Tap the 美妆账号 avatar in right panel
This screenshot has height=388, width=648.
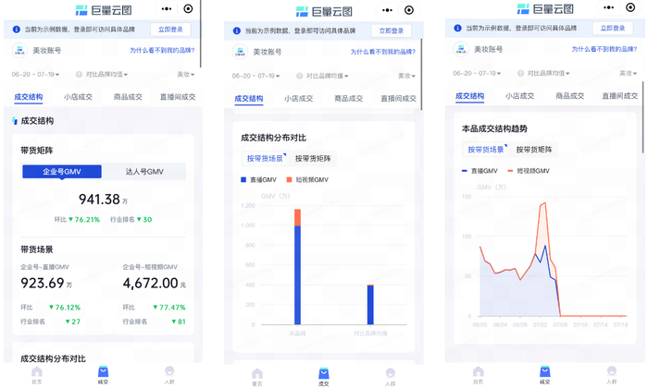(461, 49)
